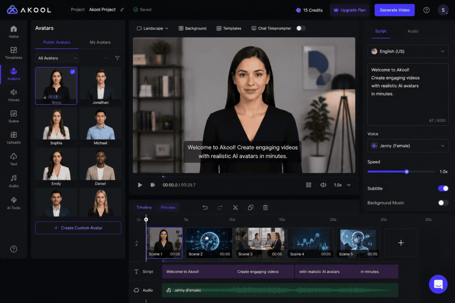The image size is (455, 303).
Task: Expand the Landscape orientation dropdown
Action: [x=153, y=28]
